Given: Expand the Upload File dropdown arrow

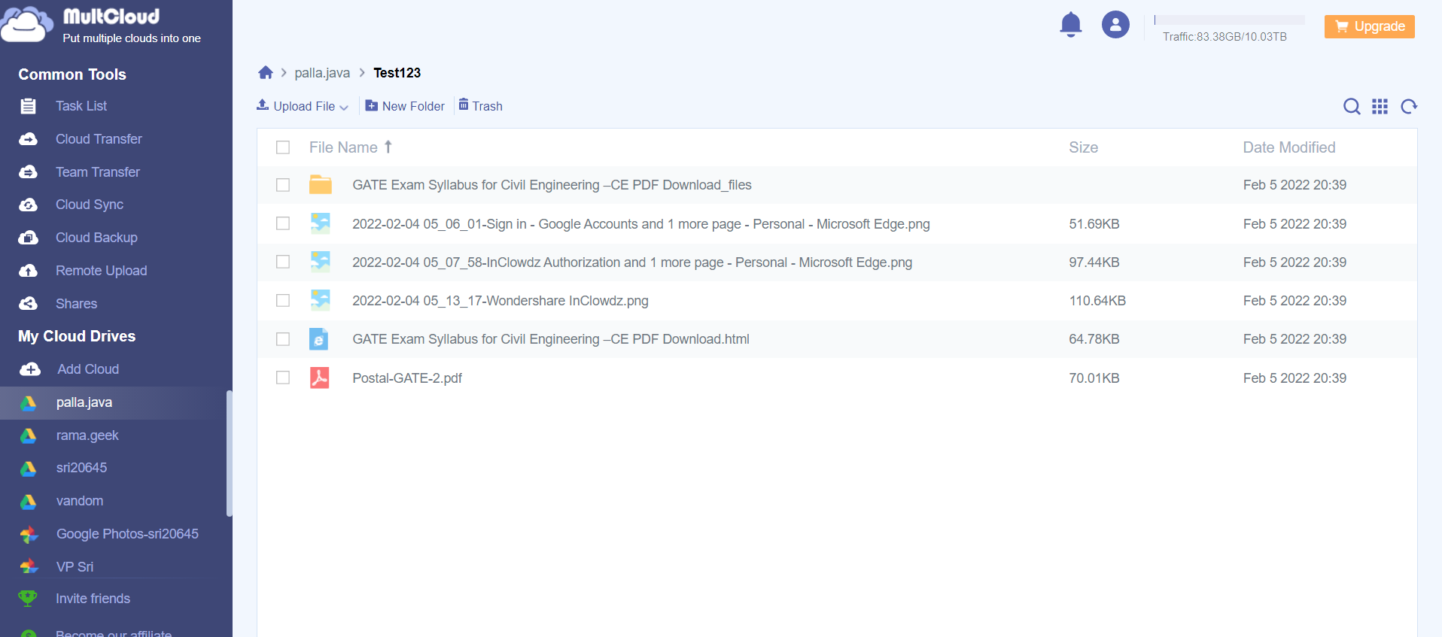Looking at the screenshot, I should (x=344, y=108).
